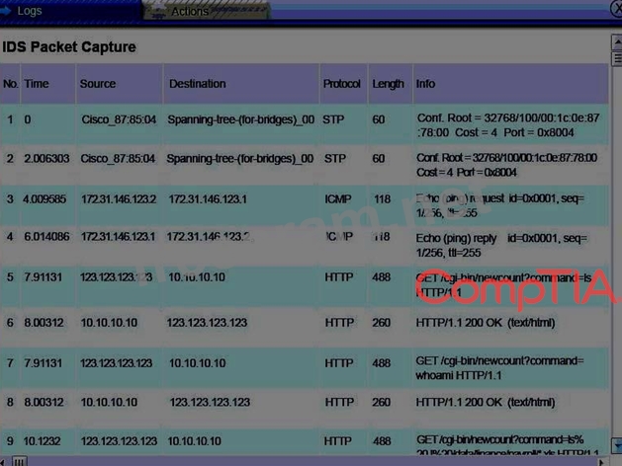Click length 260 in row 6
Screen dimensions: 622x466
pyautogui.click(x=382, y=323)
